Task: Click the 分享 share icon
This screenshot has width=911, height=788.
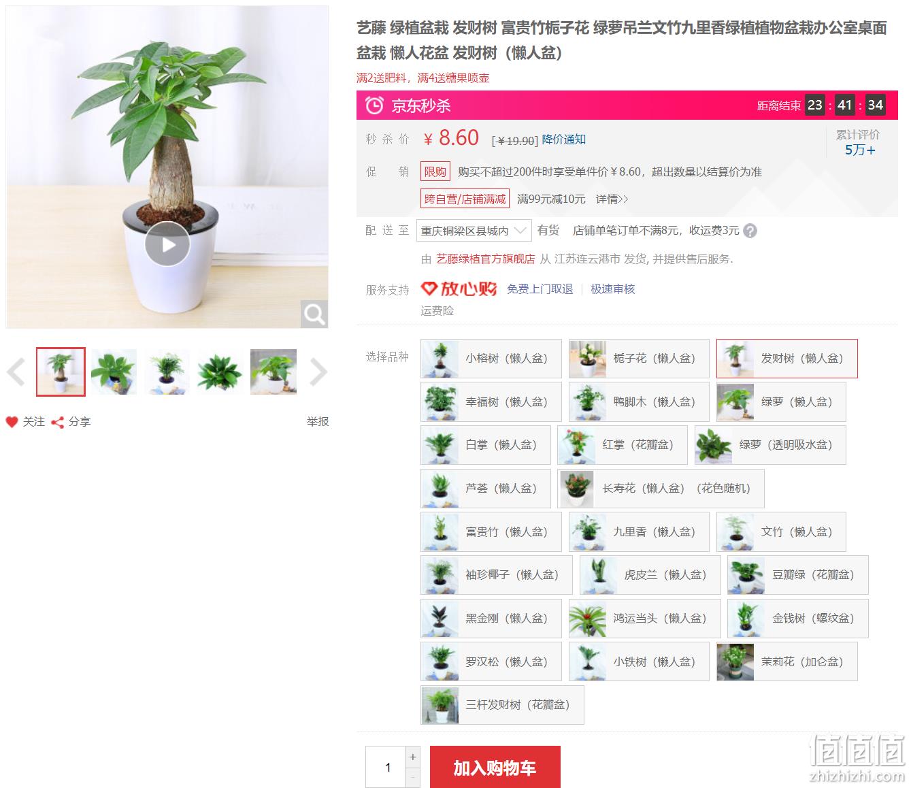Action: 58,422
